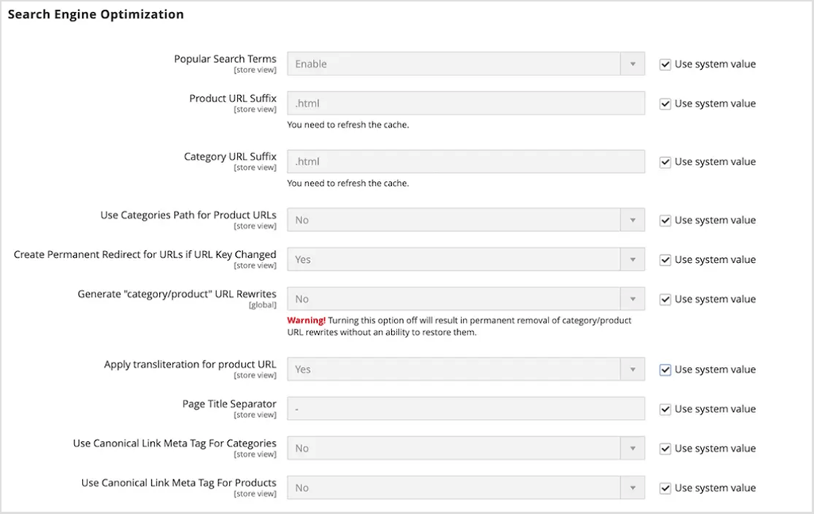Click the Category URL Suffix label
The width and height of the screenshot is (814, 514).
coord(230,157)
